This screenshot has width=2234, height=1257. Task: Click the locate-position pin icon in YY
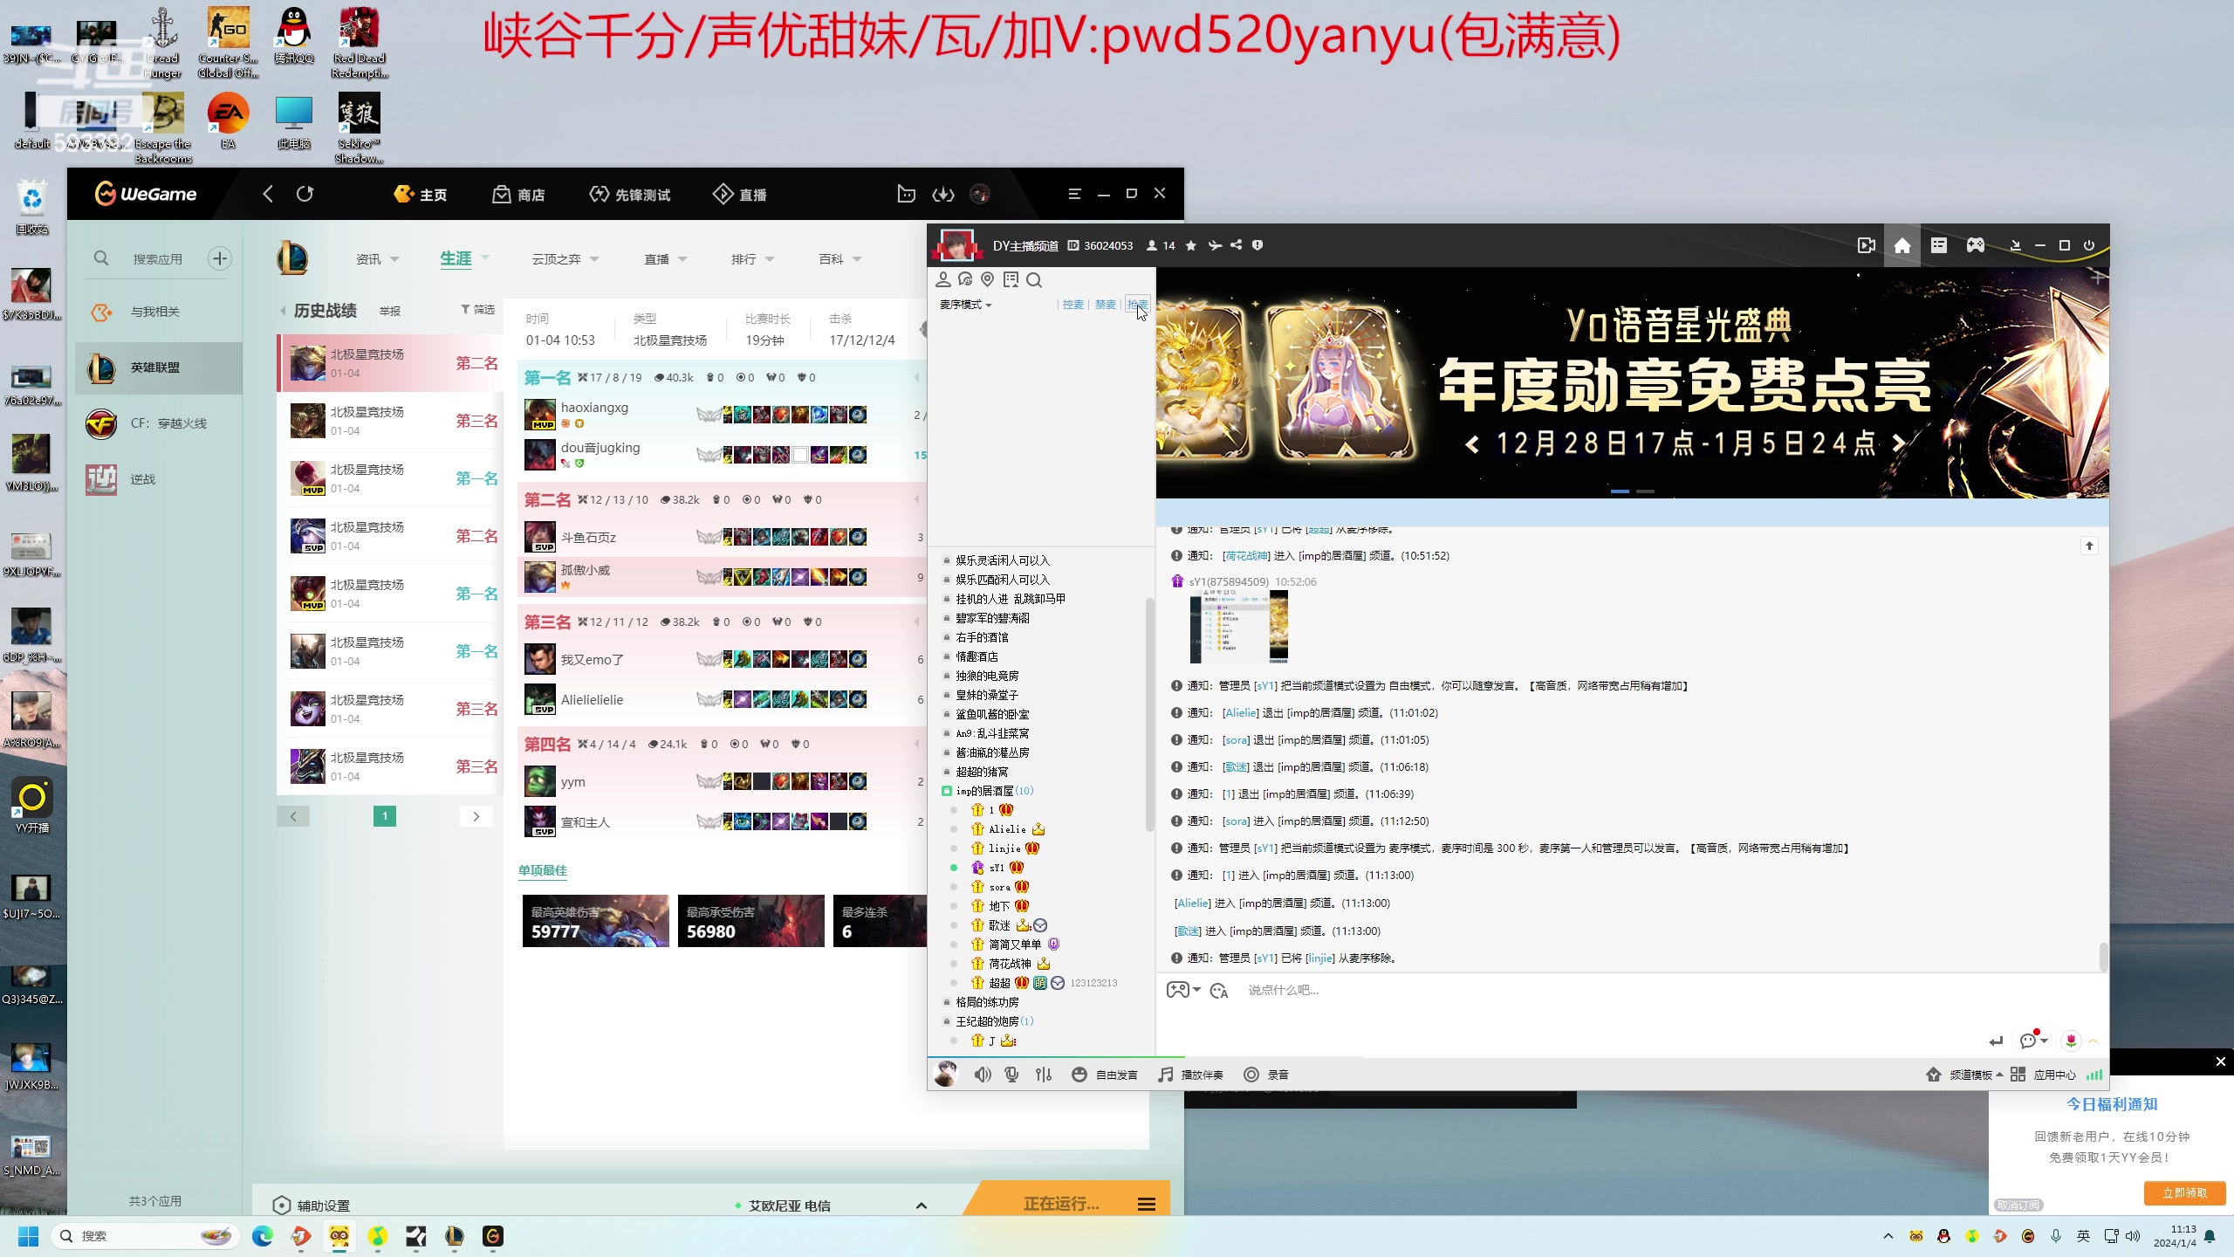[988, 279]
